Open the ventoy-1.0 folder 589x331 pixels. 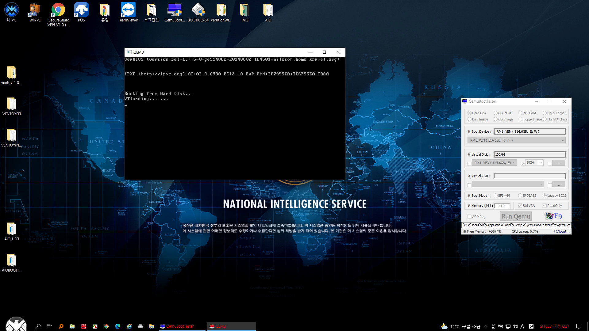tap(12, 75)
